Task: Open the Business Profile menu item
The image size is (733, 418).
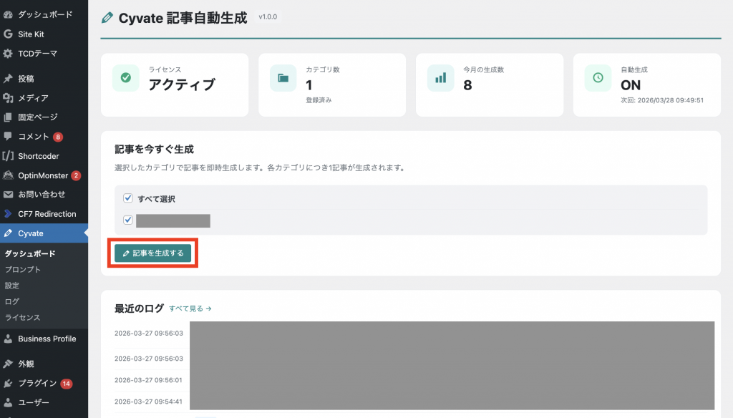Action: (47, 339)
